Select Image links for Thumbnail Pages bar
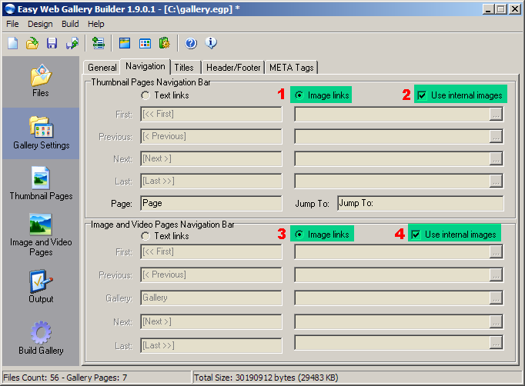 322,95
